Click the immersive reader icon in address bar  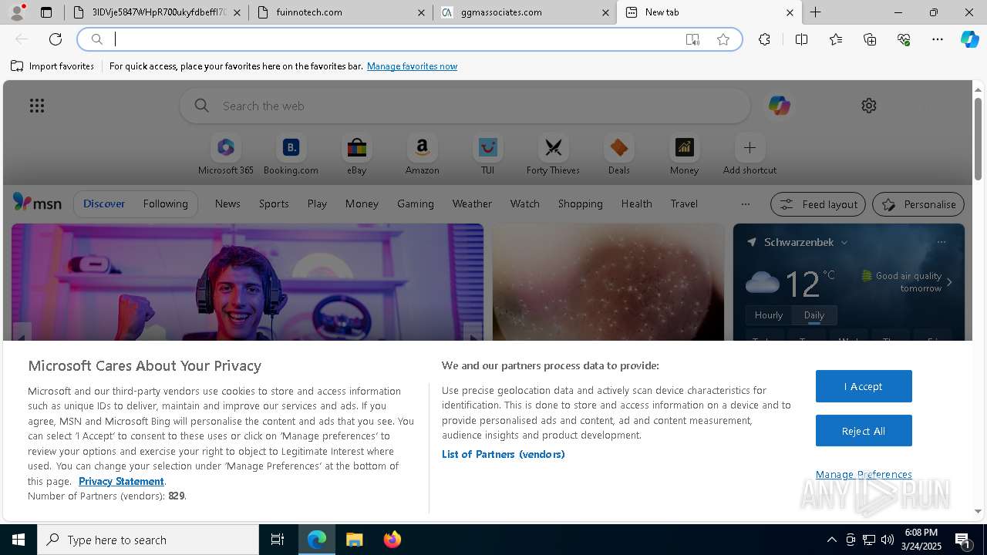692,39
